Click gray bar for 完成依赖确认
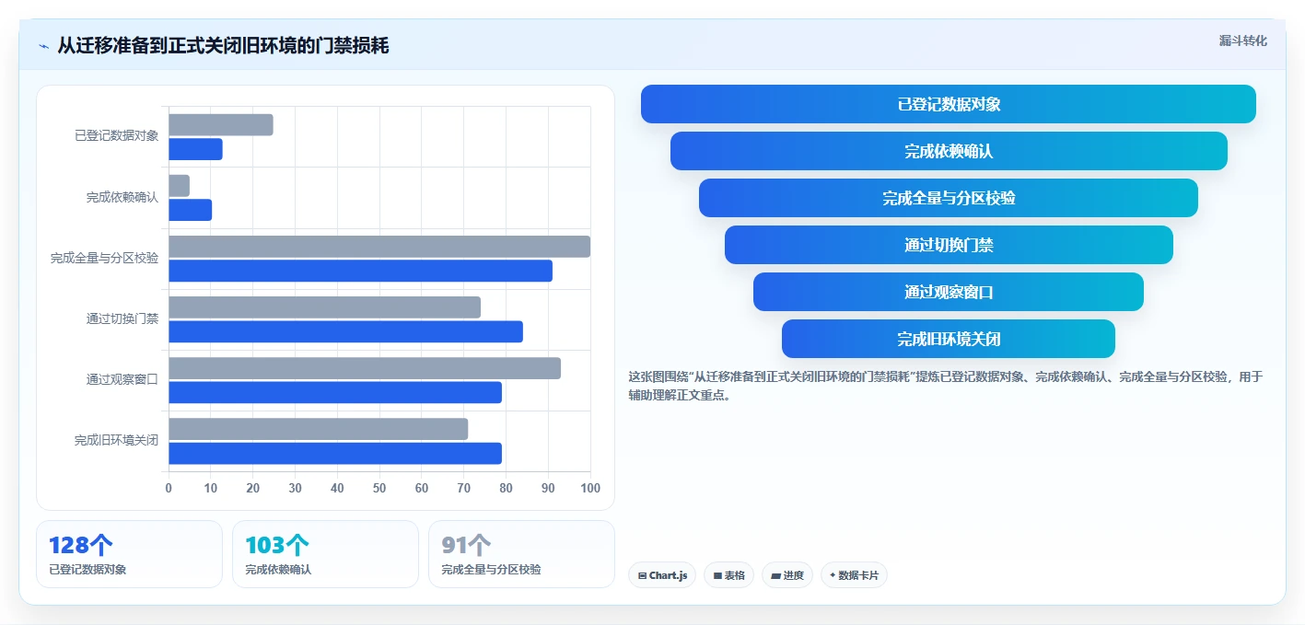 tap(179, 186)
